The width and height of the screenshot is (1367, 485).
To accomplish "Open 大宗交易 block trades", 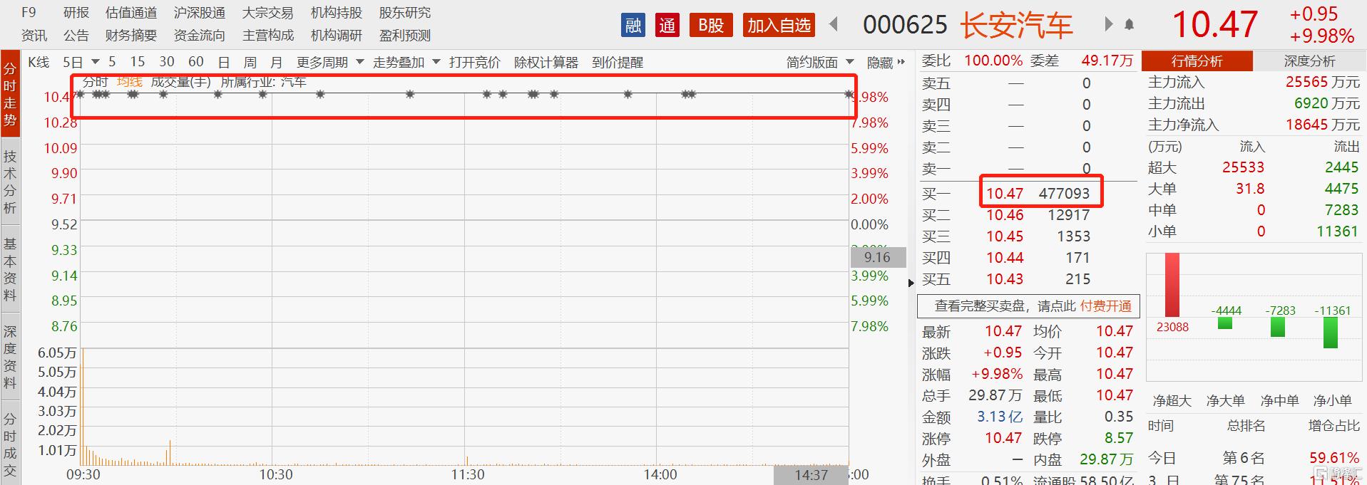I will [268, 13].
